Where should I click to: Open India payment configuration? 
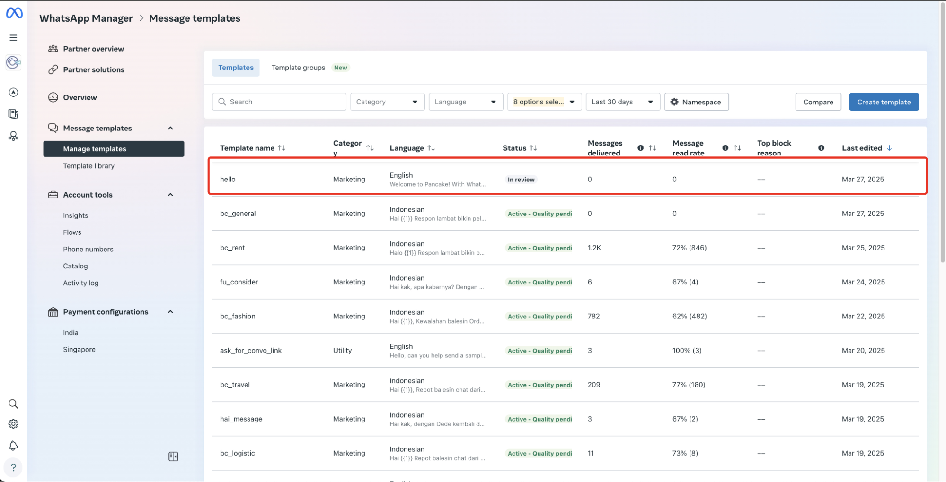click(x=71, y=333)
